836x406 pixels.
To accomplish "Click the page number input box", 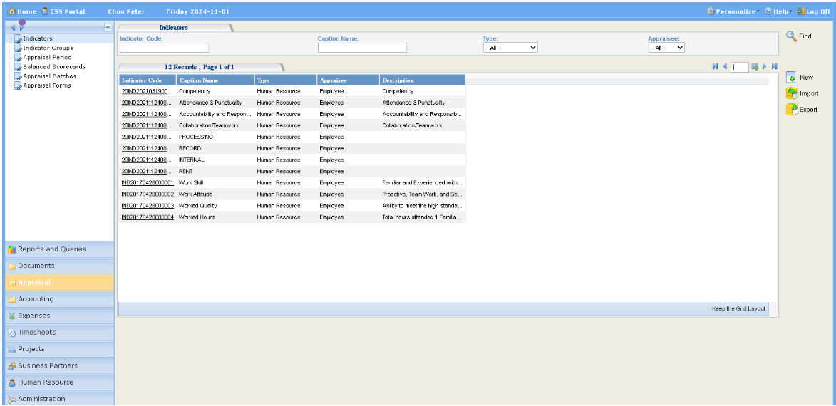I will (x=740, y=67).
